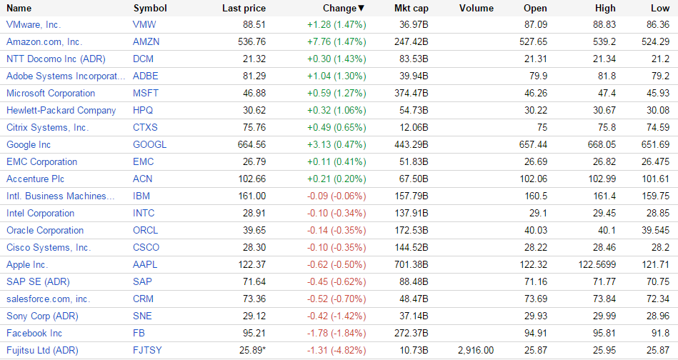Sort table by Name column header
This screenshot has height=360, width=678.
point(19,8)
